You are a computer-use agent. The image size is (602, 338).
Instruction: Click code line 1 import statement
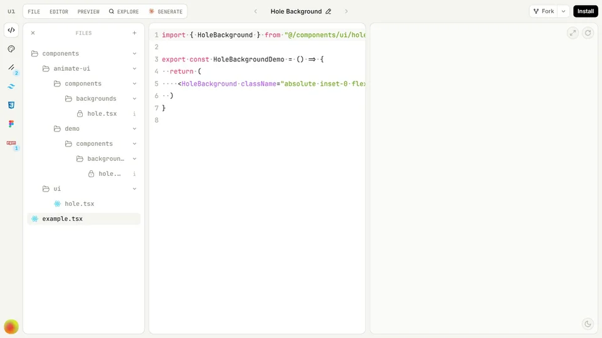tap(263, 35)
